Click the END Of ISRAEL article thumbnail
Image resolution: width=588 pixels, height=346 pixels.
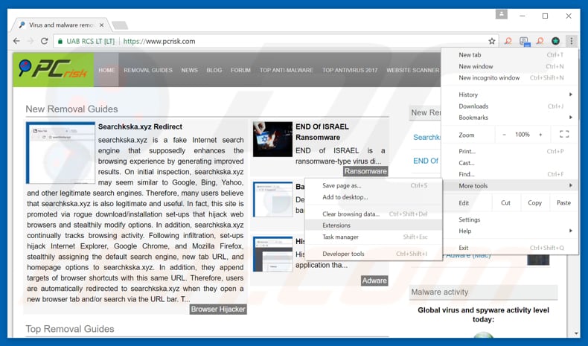pos(272,139)
